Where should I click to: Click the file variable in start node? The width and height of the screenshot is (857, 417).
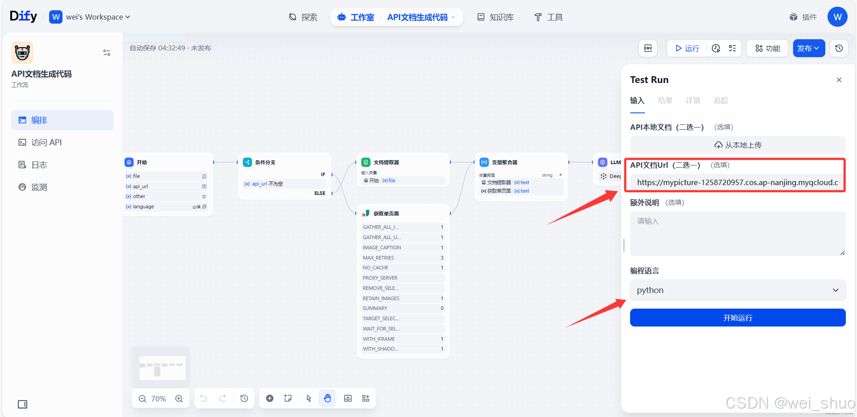tap(166, 176)
